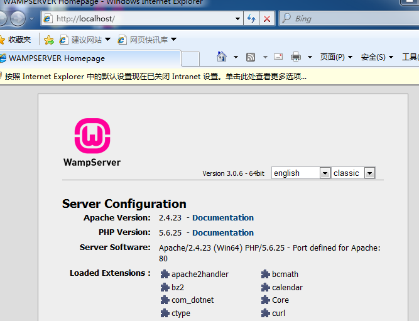
Task: Click the Read mail icon
Action: (278, 57)
